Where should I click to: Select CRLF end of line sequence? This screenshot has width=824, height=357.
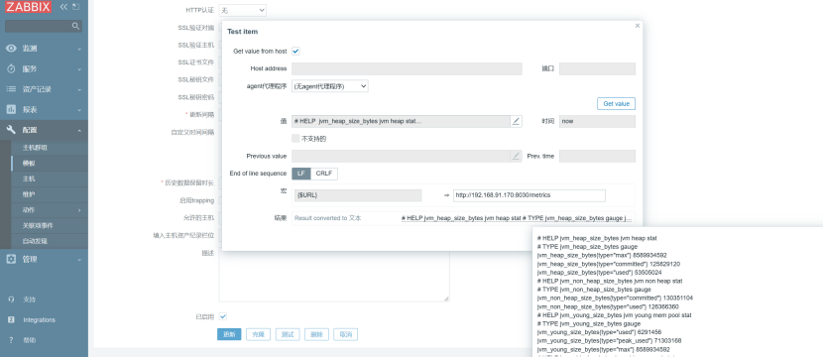point(324,174)
